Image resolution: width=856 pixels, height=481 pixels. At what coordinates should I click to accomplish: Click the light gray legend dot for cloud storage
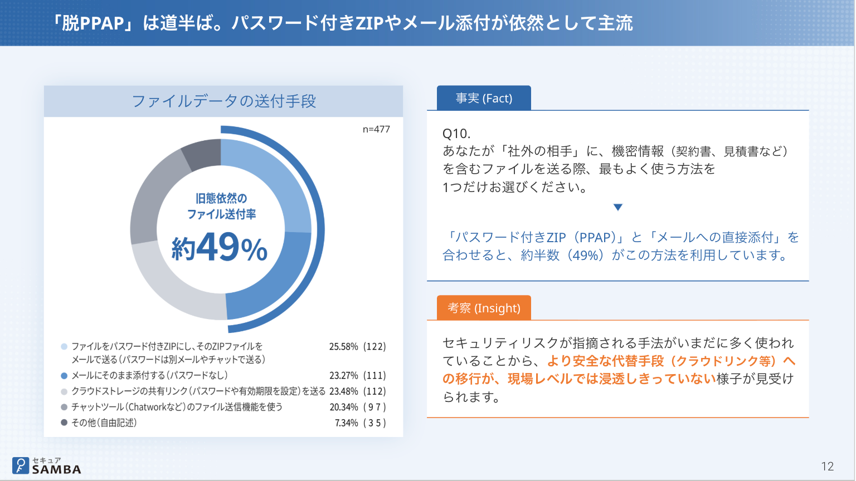click(64, 391)
